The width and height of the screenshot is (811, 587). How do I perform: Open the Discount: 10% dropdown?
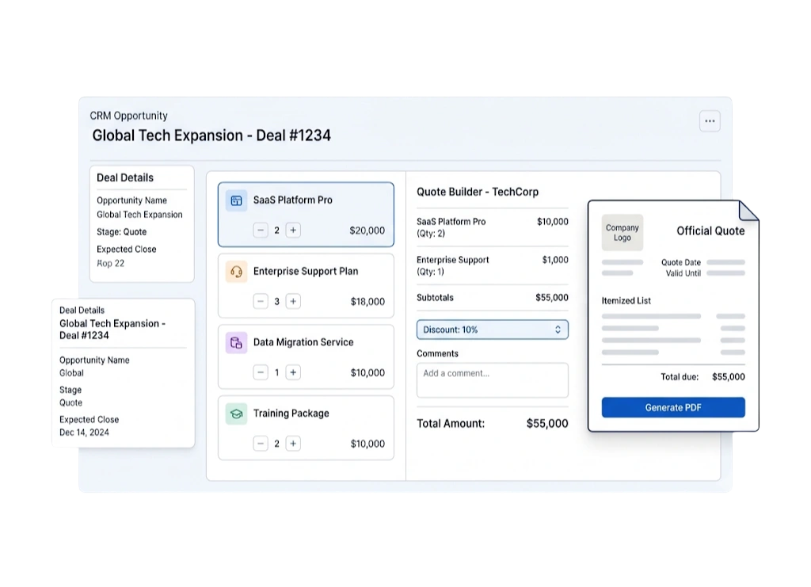(493, 330)
